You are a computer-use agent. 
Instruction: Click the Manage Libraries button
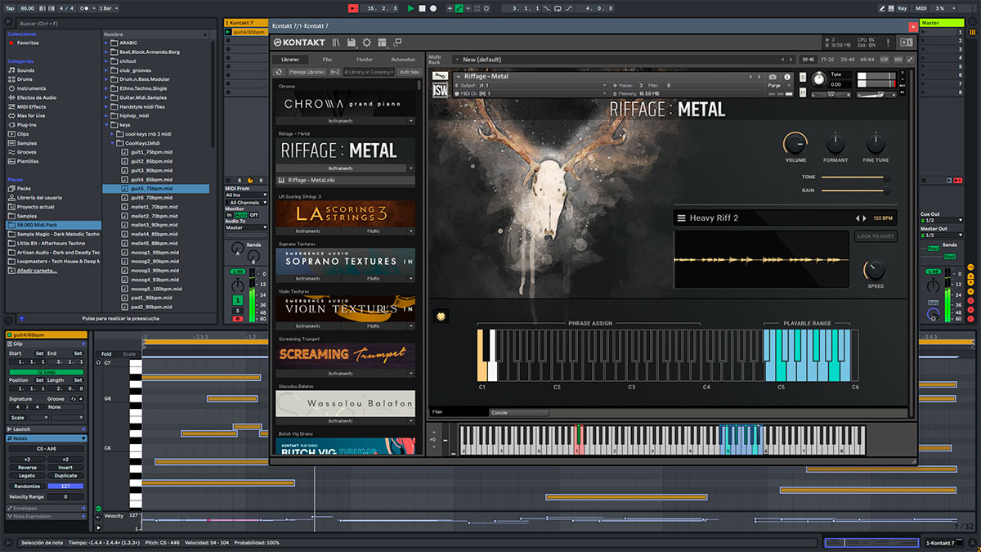point(307,72)
